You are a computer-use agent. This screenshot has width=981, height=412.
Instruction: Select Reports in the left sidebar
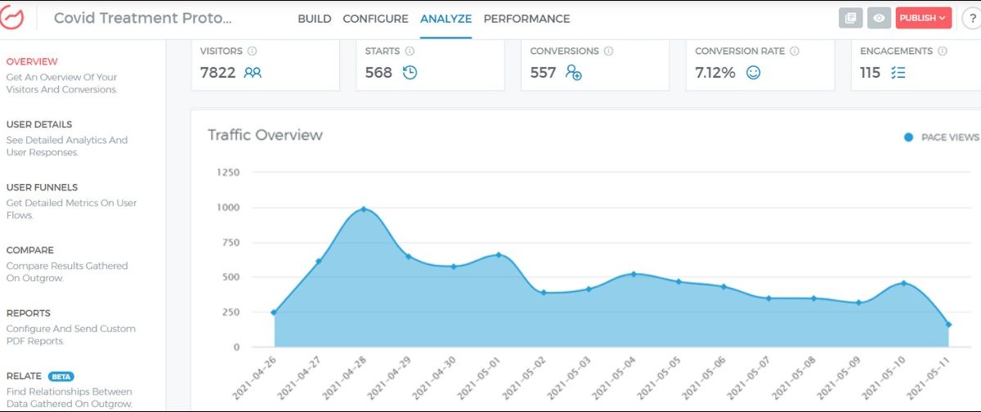[x=28, y=313]
